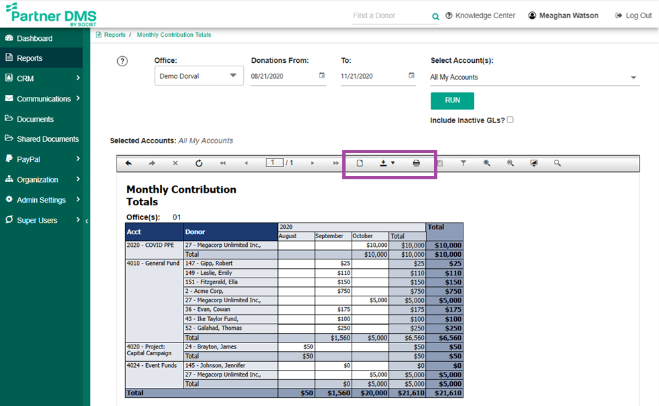Image resolution: width=659 pixels, height=406 pixels.
Task: Click the zoom out magnifier icon
Action: tap(510, 163)
